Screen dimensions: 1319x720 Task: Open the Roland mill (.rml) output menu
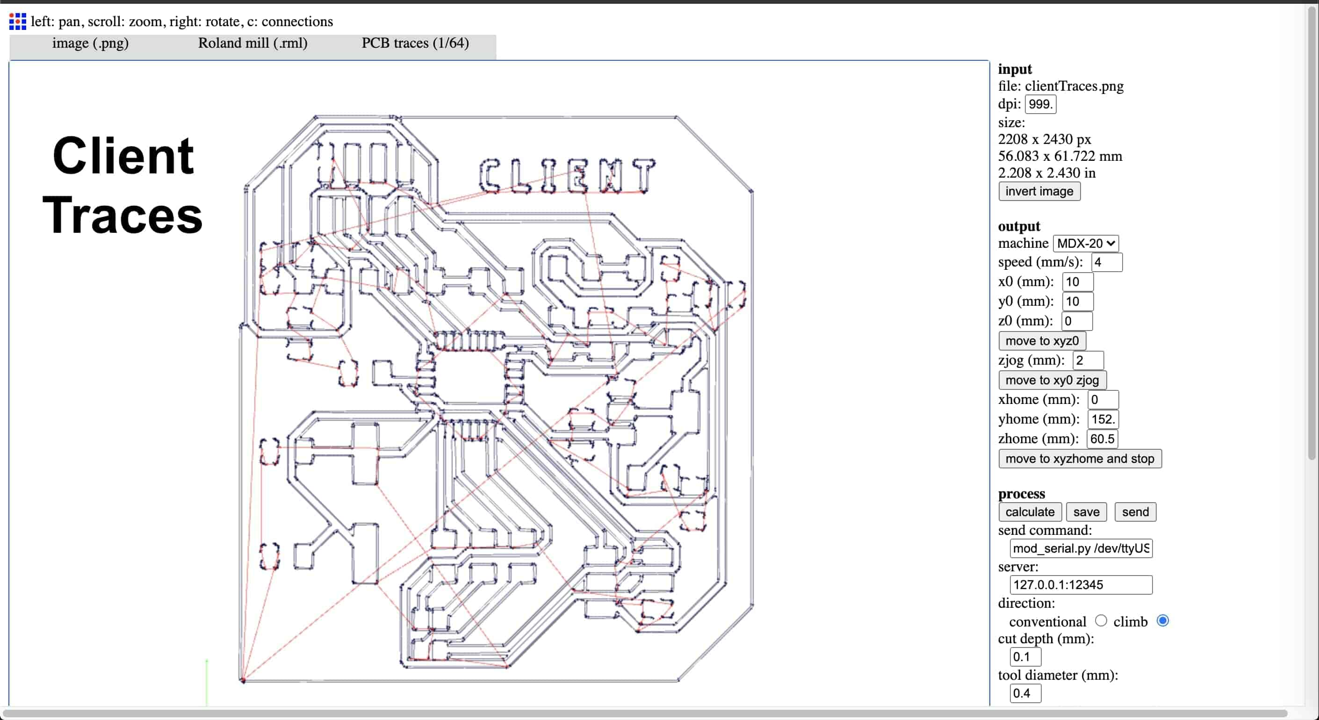point(253,43)
